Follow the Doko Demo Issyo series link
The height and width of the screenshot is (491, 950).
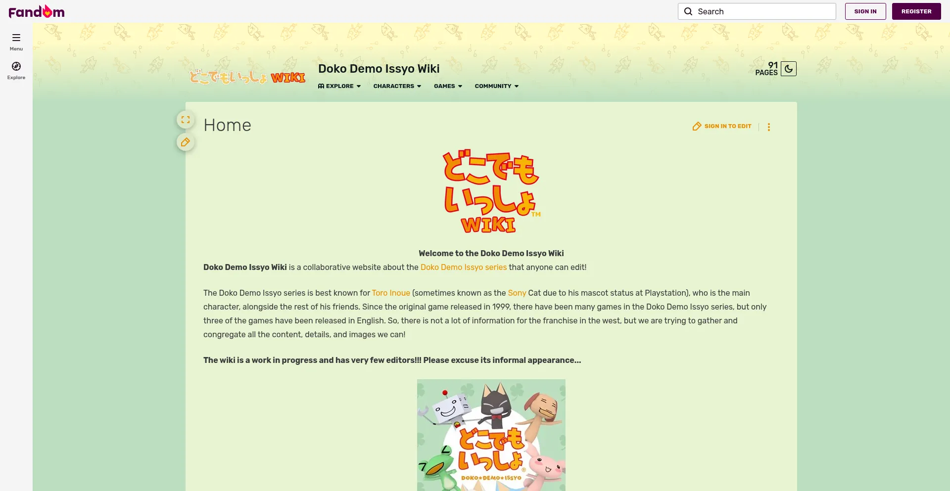(464, 267)
